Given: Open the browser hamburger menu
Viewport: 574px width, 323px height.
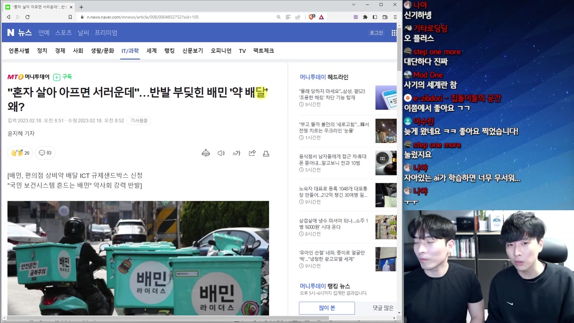Looking at the screenshot, I should point(395,17).
